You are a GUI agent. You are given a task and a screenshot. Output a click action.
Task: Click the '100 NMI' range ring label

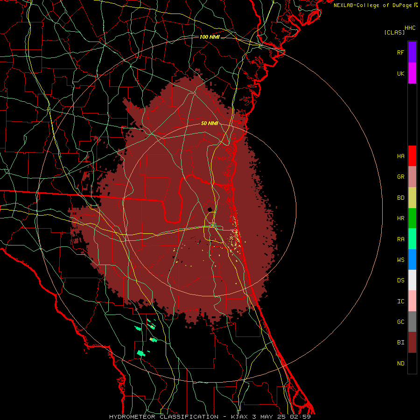[x=210, y=37]
